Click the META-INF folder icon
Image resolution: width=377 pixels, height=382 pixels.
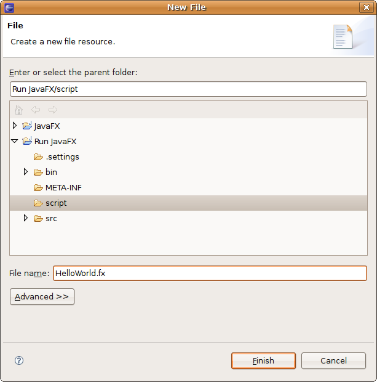click(38, 187)
